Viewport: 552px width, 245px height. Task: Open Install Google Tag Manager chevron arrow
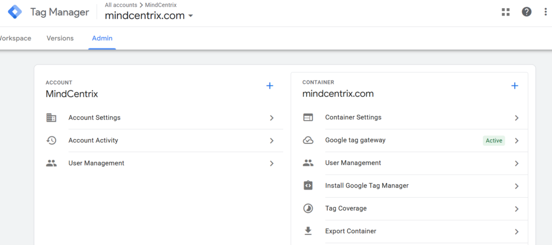point(517,186)
